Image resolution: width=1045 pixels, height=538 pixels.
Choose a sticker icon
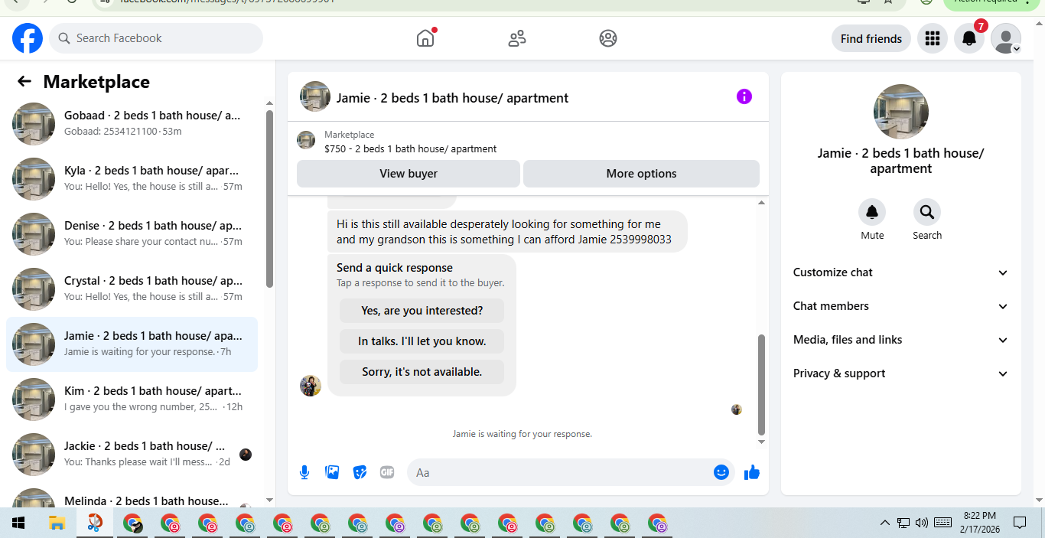click(x=360, y=472)
